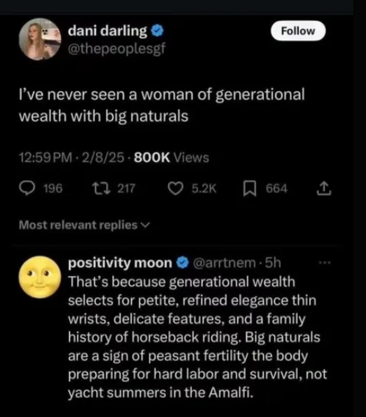This screenshot has width=366, height=417.
Task: Open the dani darling display name link
Action: [108, 31]
